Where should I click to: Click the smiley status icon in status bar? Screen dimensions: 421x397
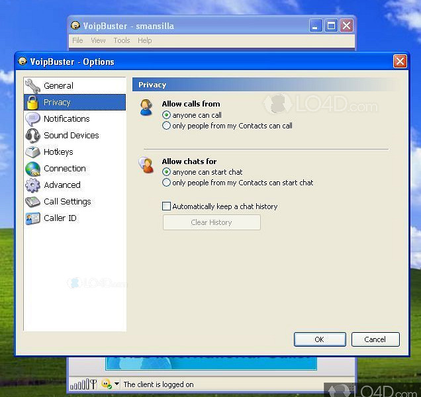(x=107, y=384)
